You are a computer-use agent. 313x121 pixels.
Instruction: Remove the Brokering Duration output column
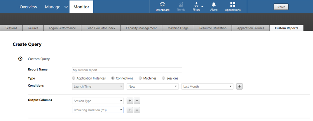point(137,110)
